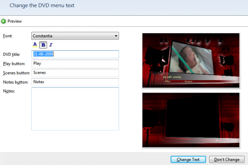
Task: Click the green Preview play icon
Action: coord(3,21)
